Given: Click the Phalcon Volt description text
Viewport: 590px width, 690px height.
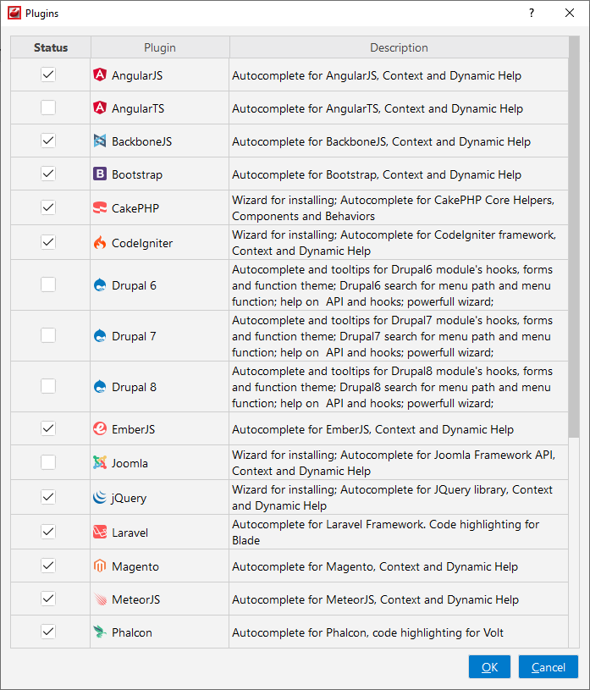Looking at the screenshot, I should click(368, 632).
